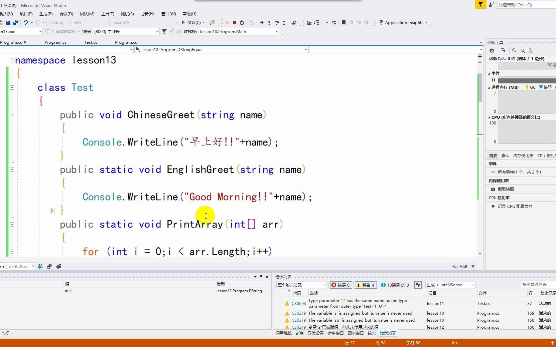Stop debugging with the red square
This screenshot has width=556, height=347.
coord(235,23)
